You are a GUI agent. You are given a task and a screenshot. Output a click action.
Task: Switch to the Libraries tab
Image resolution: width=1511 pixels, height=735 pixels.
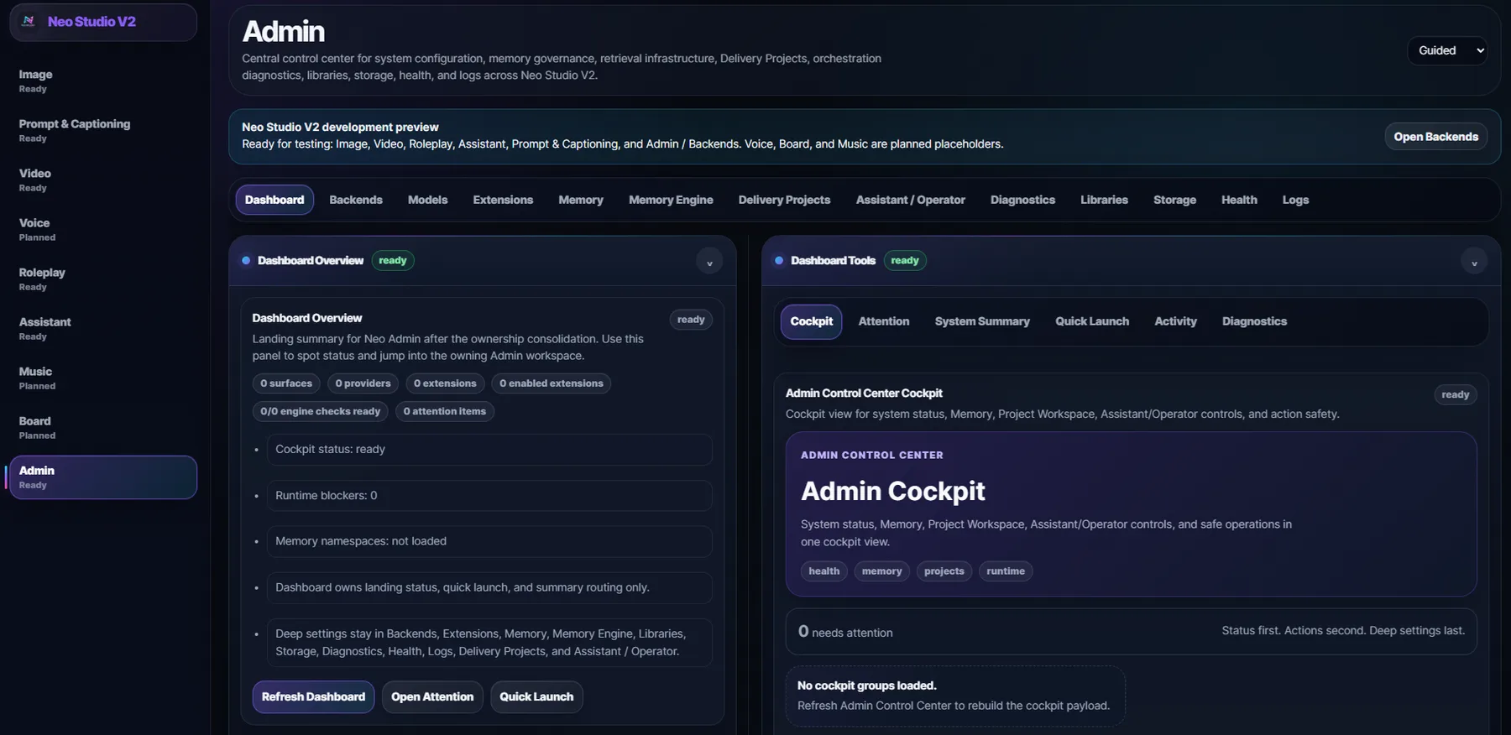[1104, 200]
